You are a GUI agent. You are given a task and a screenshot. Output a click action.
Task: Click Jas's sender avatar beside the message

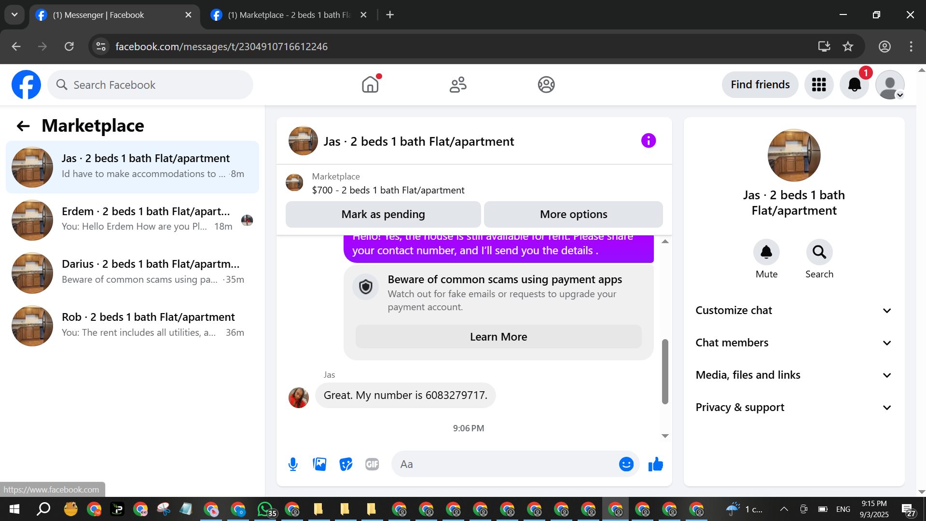[299, 398]
